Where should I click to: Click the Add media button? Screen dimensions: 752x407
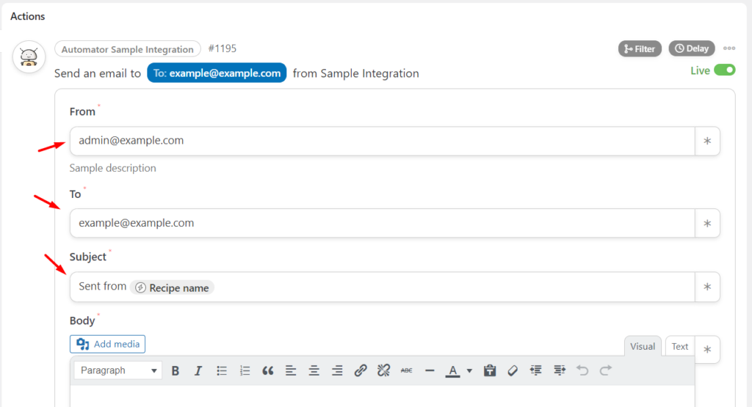click(x=108, y=344)
